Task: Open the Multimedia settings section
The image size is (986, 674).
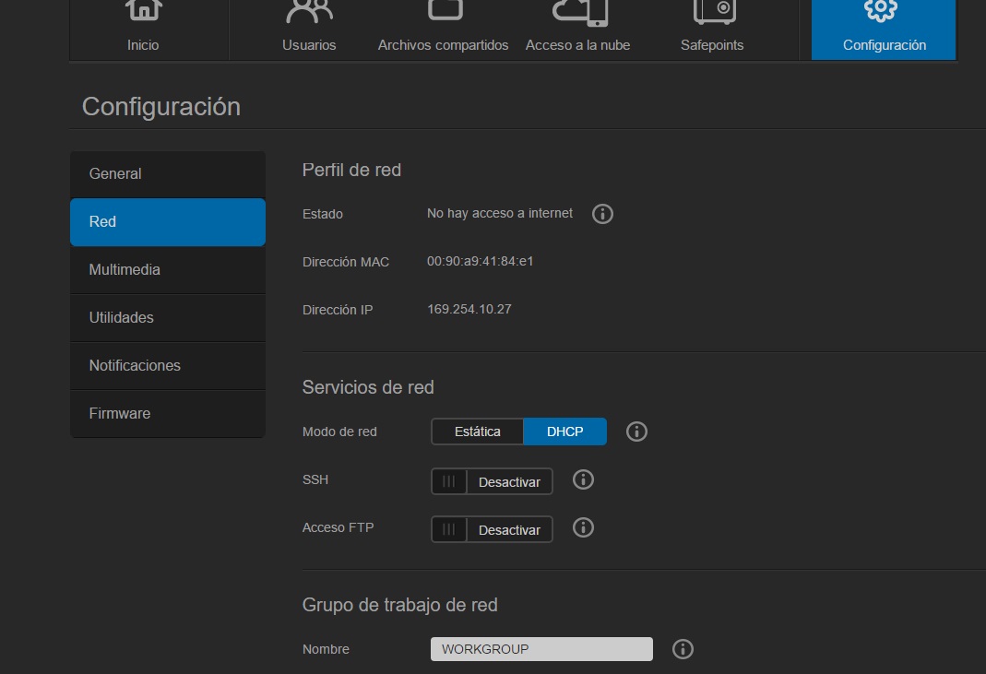Action: (x=168, y=270)
